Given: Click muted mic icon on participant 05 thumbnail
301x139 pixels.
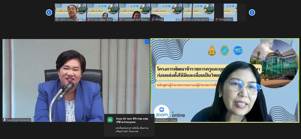Looking at the screenshot, I should 217,19.
